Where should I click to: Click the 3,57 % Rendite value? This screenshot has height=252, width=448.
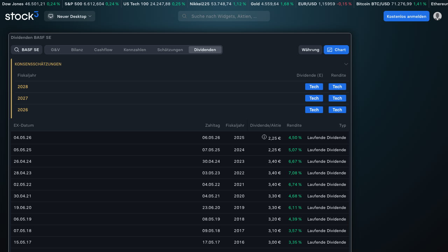click(295, 231)
